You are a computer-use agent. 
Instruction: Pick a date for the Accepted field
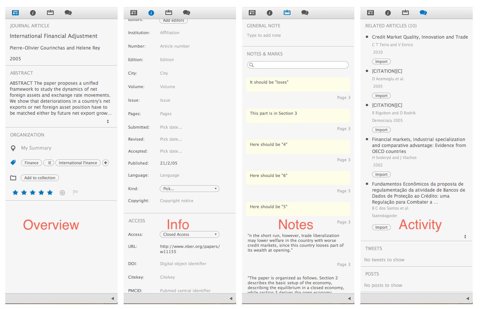(x=171, y=151)
